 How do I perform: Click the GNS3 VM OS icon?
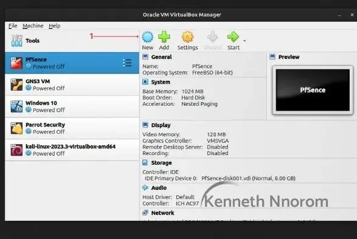(16, 85)
